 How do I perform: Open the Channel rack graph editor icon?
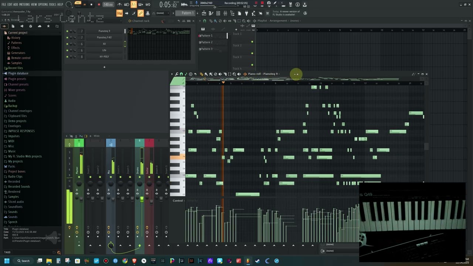point(184,21)
